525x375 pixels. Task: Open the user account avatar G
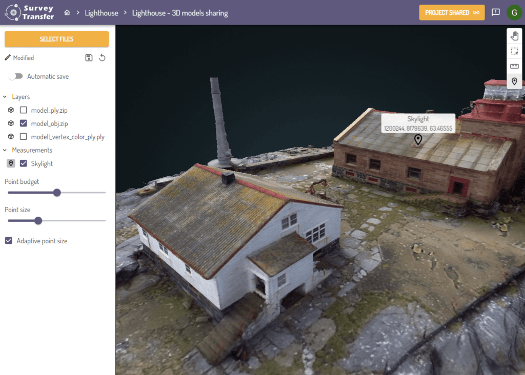point(514,12)
